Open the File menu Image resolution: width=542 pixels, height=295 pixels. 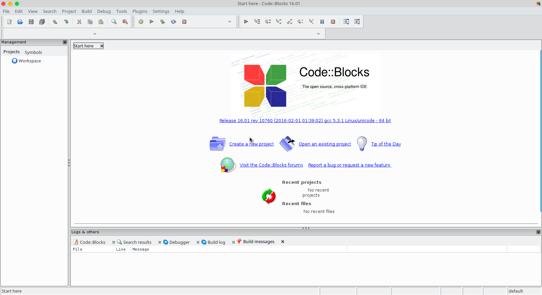coord(6,11)
